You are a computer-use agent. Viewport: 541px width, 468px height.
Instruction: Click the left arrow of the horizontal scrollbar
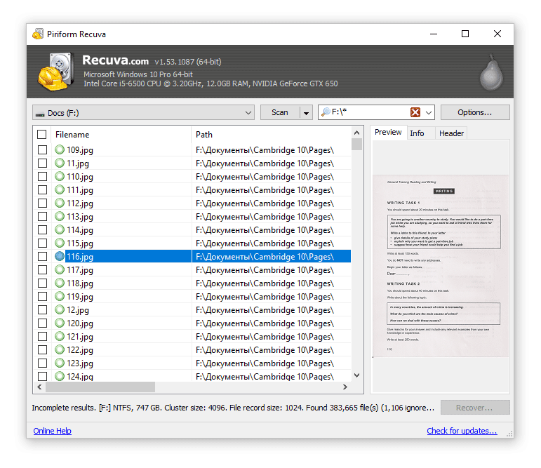tap(39, 387)
